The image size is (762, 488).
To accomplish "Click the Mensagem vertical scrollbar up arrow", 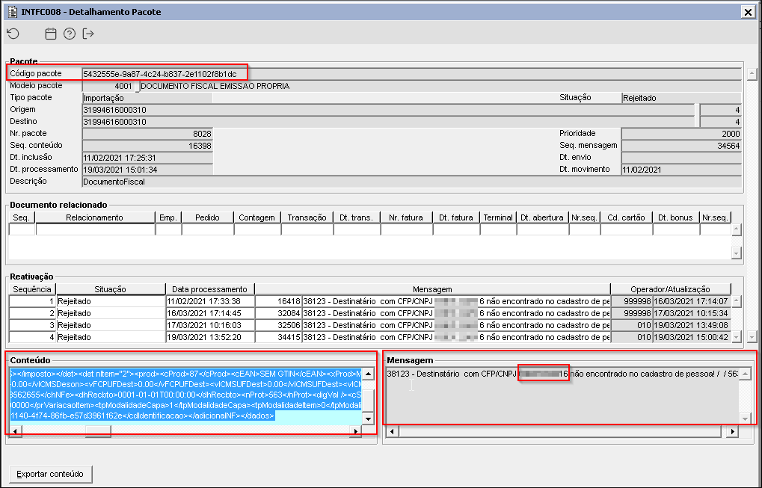I will [745, 374].
